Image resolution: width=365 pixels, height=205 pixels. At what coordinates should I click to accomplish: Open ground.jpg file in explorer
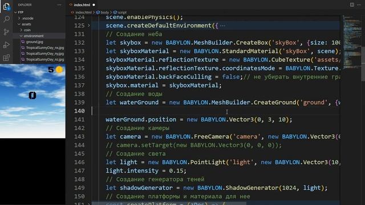pos(34,42)
